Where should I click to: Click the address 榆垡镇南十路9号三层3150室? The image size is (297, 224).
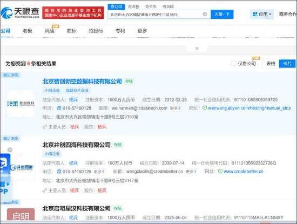[97, 117]
